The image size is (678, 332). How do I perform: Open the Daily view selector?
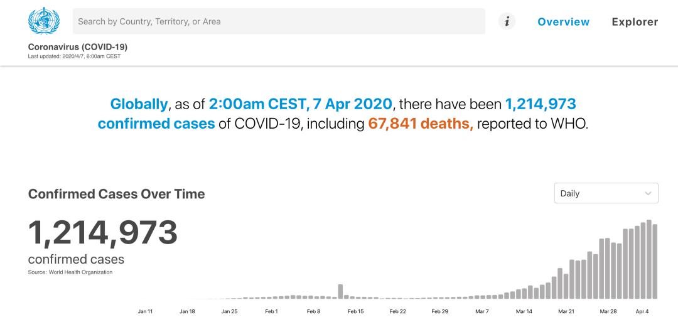(x=606, y=193)
